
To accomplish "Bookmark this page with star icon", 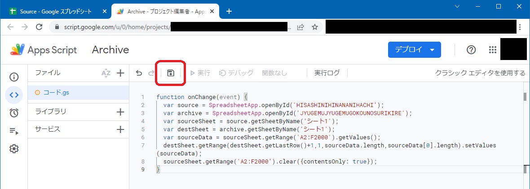I will coord(315,27).
